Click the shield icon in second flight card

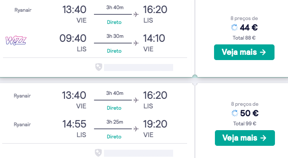98,153
